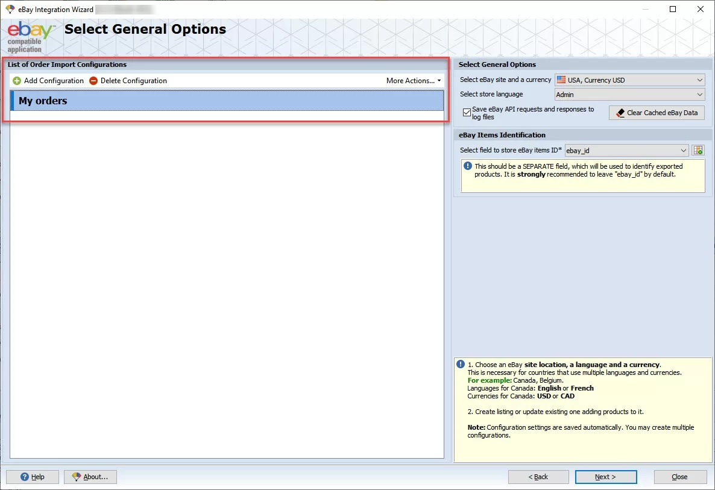Open the eBay site and currency dropdown
715x490 pixels.
click(x=630, y=80)
